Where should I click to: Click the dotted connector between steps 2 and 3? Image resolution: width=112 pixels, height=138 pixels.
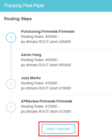click(11, 96)
